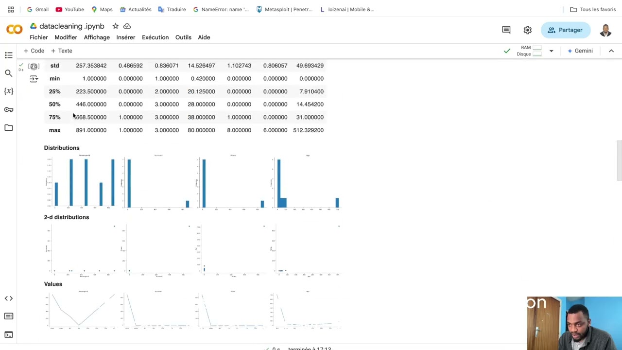Click the min row label
This screenshot has height=350, width=622.
[54, 79]
